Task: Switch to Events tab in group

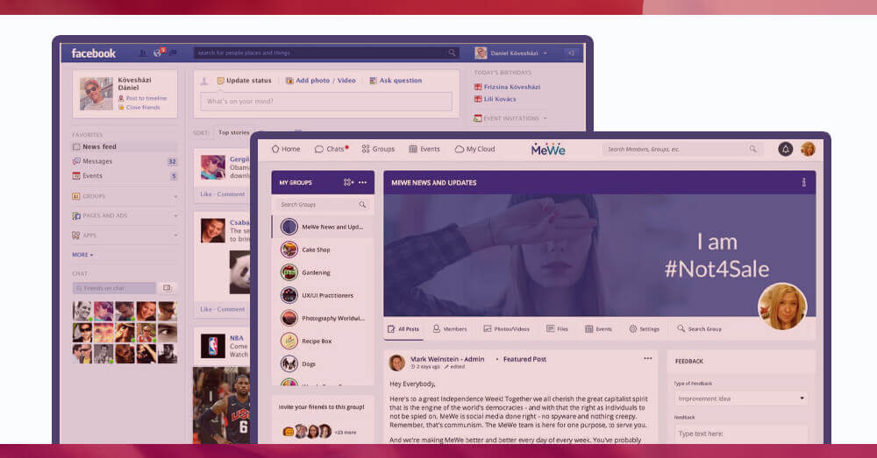Action: 598,329
